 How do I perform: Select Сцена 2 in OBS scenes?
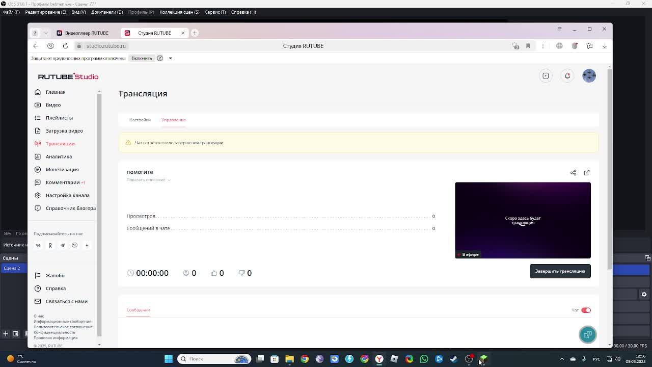[x=13, y=268]
